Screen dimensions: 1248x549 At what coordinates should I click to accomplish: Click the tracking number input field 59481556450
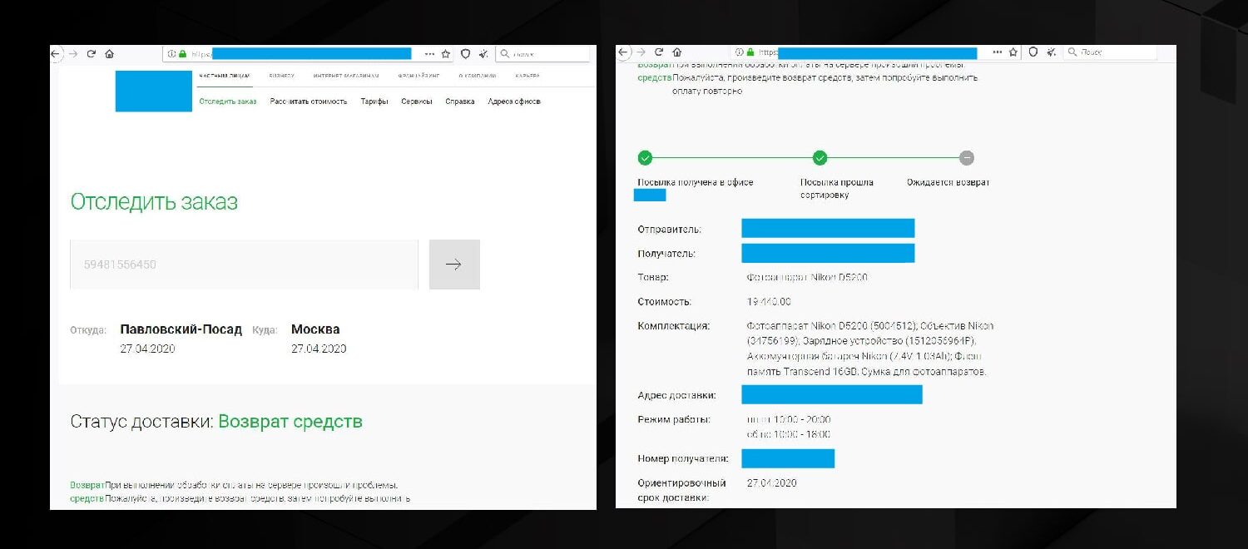tap(244, 264)
